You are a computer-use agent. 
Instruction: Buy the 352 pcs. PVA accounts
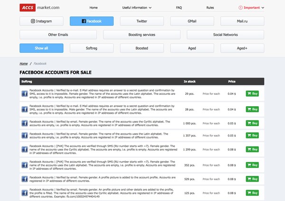pos(252,165)
